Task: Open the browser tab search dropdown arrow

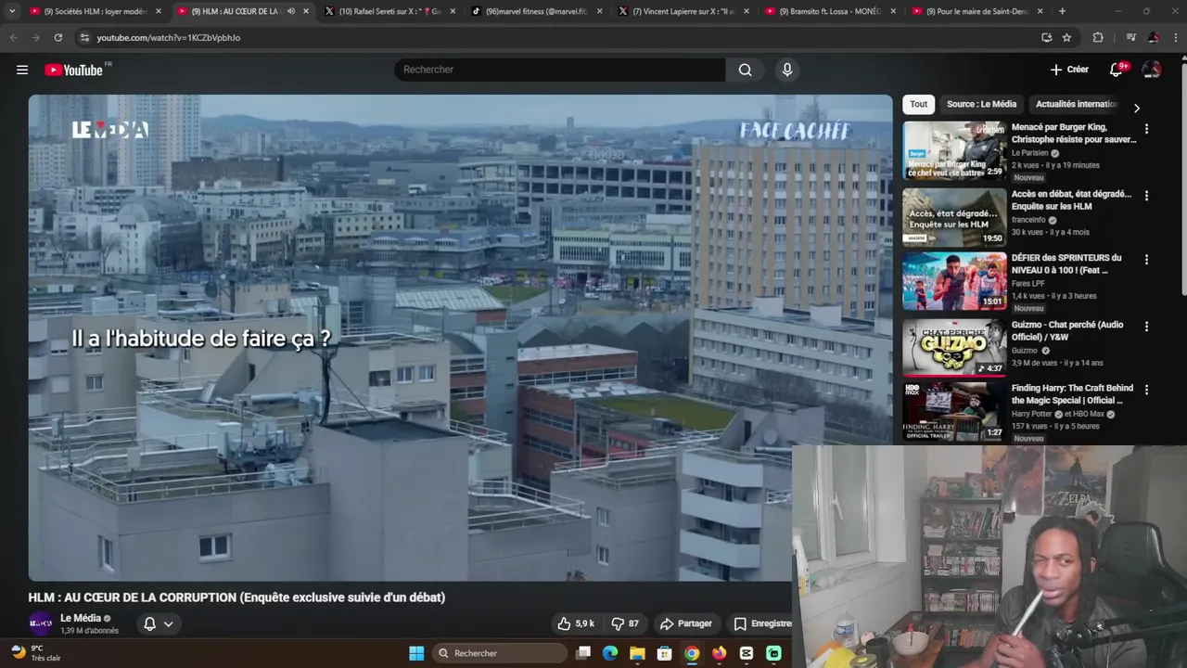Action: [x=12, y=11]
